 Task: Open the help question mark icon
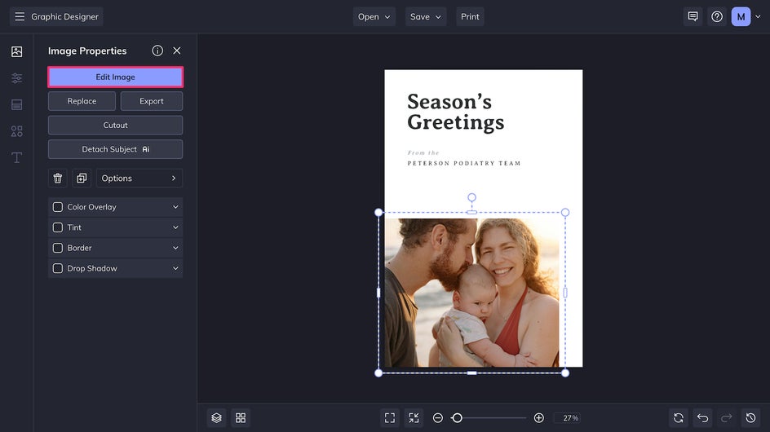pos(717,16)
